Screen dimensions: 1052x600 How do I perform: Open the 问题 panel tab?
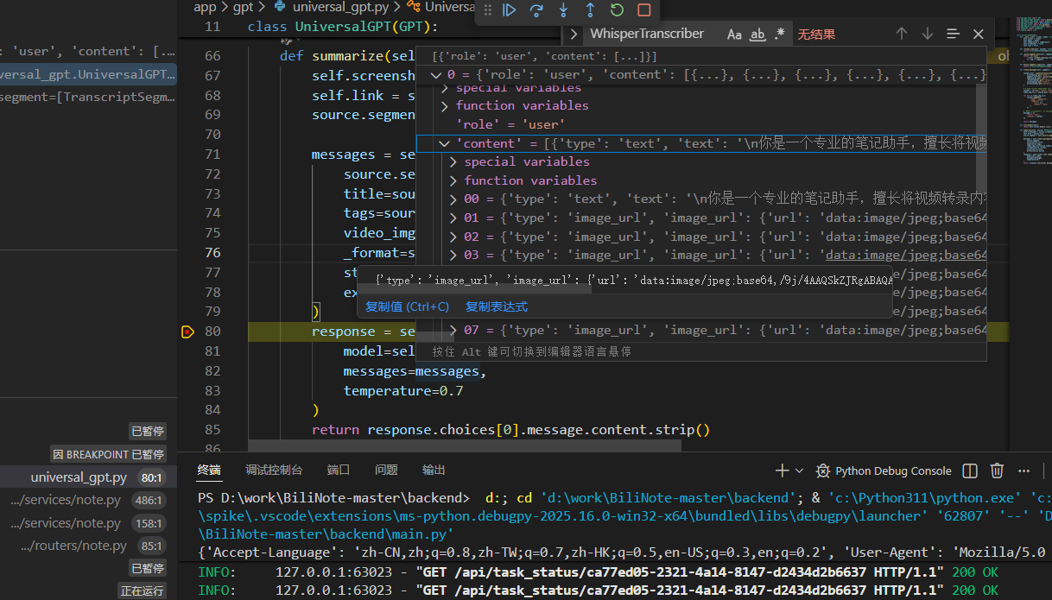coord(386,470)
